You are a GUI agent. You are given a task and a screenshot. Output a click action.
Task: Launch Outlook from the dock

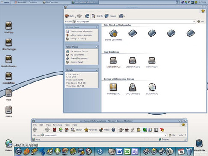pos(135,151)
